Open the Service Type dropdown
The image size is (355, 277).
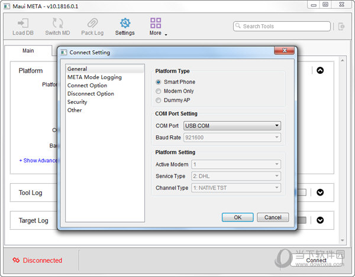236,176
